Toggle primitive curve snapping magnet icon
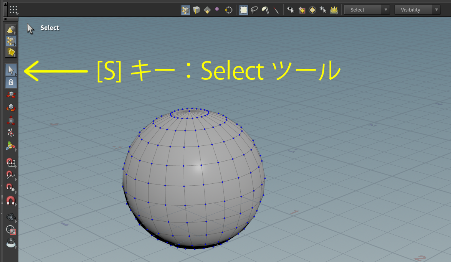451x262 pixels. pyautogui.click(x=11, y=175)
